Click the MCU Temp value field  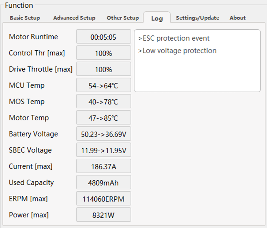(x=103, y=85)
